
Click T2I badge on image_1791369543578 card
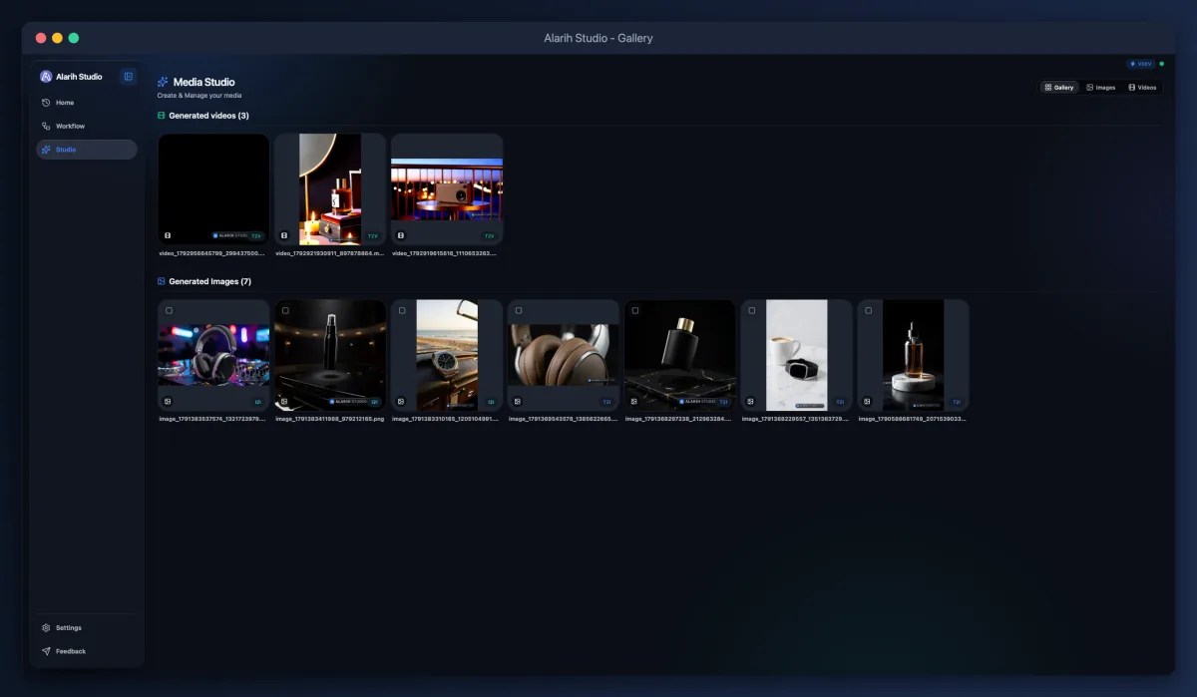[x=605, y=402]
